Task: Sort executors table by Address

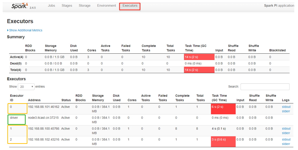Action: 34,100
